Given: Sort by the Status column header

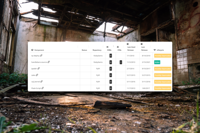Looking at the screenshot, I should click(x=84, y=50).
